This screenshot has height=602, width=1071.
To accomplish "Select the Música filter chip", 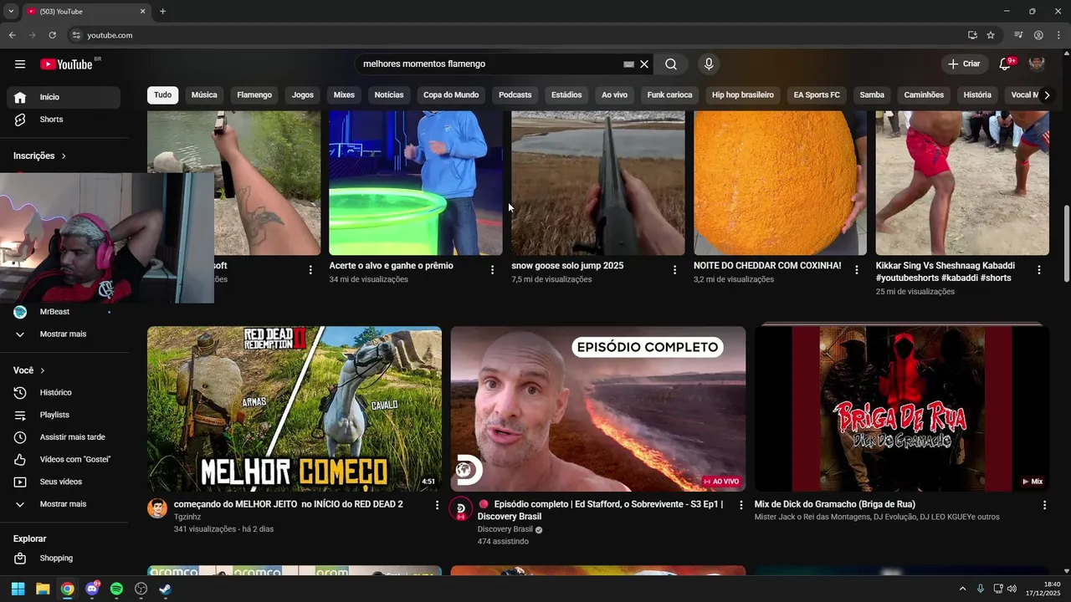I will tap(204, 95).
